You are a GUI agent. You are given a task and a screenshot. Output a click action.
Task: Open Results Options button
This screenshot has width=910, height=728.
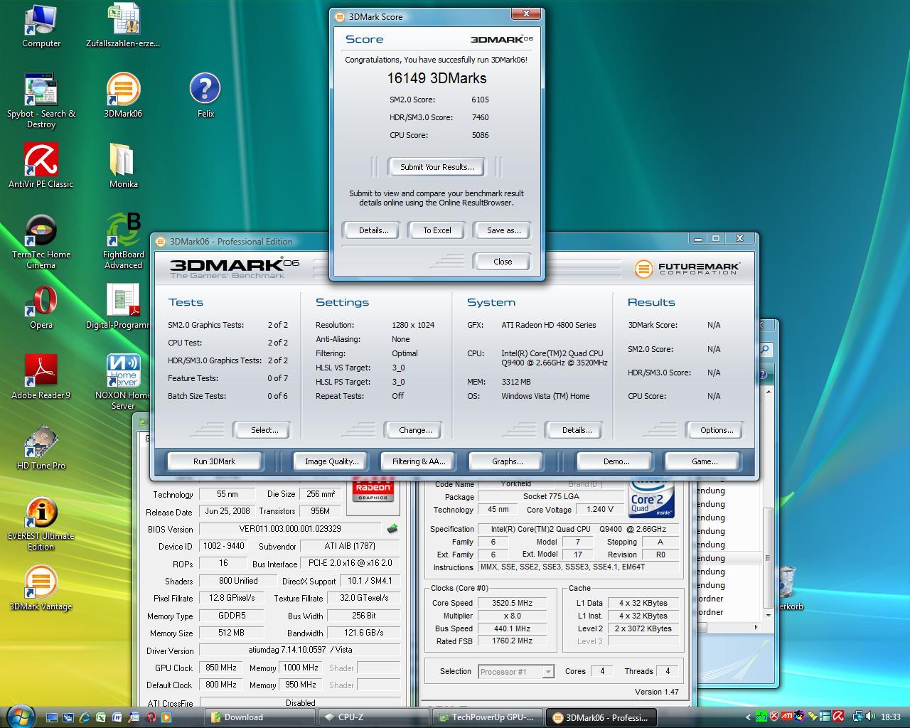point(716,430)
